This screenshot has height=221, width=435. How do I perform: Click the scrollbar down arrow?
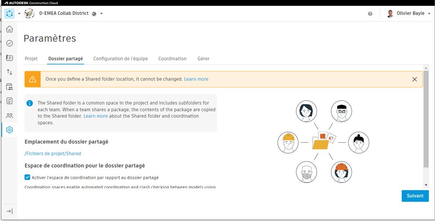click(426, 185)
